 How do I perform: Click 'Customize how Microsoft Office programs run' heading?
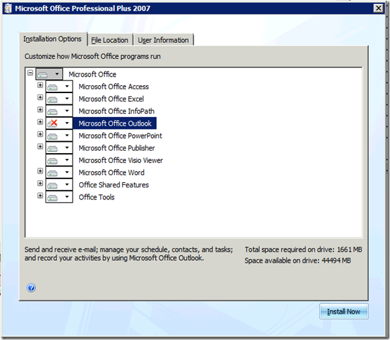point(92,56)
